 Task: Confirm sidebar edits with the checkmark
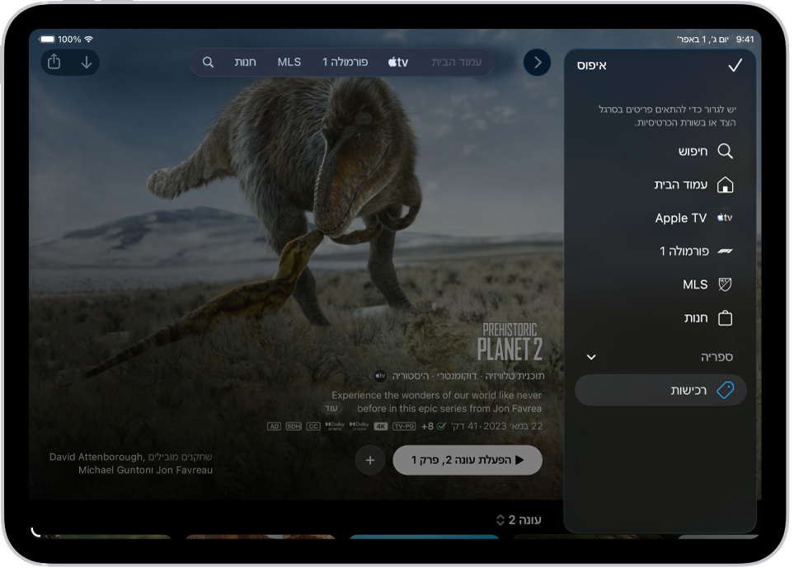coord(735,65)
